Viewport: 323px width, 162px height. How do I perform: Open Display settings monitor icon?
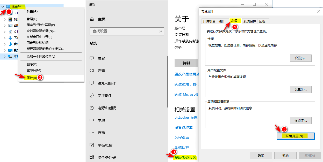click(x=92, y=58)
